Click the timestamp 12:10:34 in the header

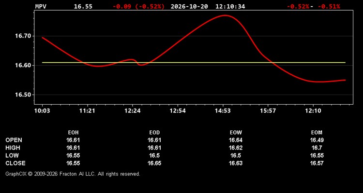click(230, 6)
